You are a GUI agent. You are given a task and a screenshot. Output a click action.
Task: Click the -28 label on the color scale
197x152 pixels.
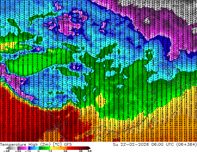point(6,151)
